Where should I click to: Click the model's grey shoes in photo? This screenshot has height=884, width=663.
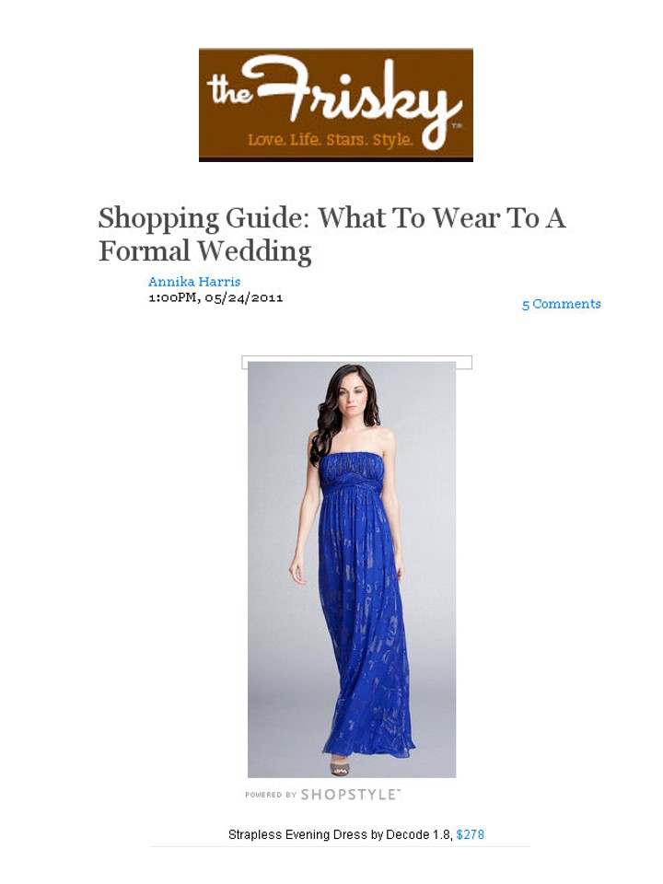coord(339,767)
